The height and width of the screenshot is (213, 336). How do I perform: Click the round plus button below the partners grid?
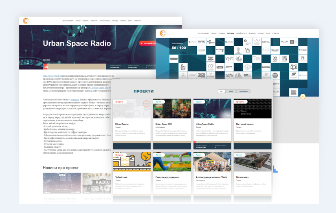303,97
